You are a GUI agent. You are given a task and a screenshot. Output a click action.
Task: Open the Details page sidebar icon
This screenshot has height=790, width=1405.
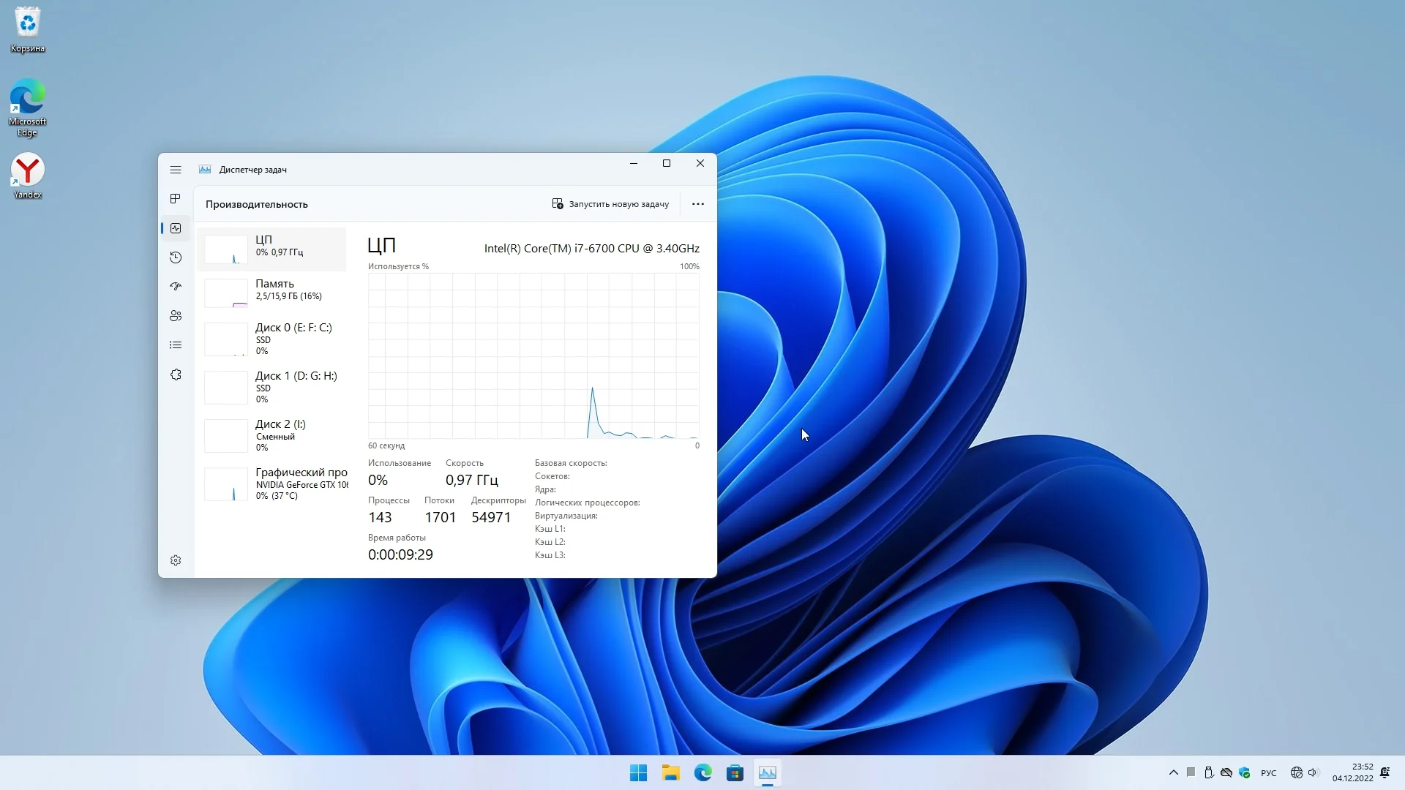(x=176, y=345)
